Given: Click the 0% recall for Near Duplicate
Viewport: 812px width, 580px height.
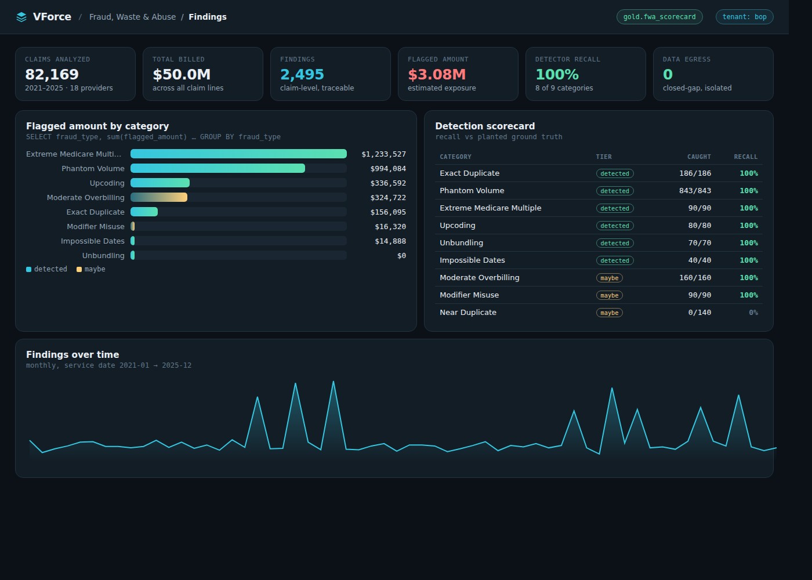Looking at the screenshot, I should coord(753,313).
